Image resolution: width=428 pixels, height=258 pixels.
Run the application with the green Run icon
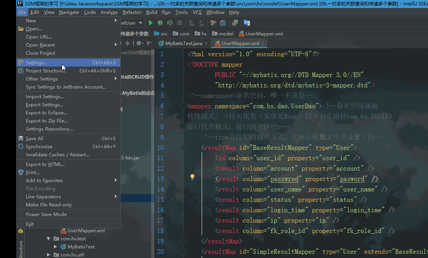[150, 23]
